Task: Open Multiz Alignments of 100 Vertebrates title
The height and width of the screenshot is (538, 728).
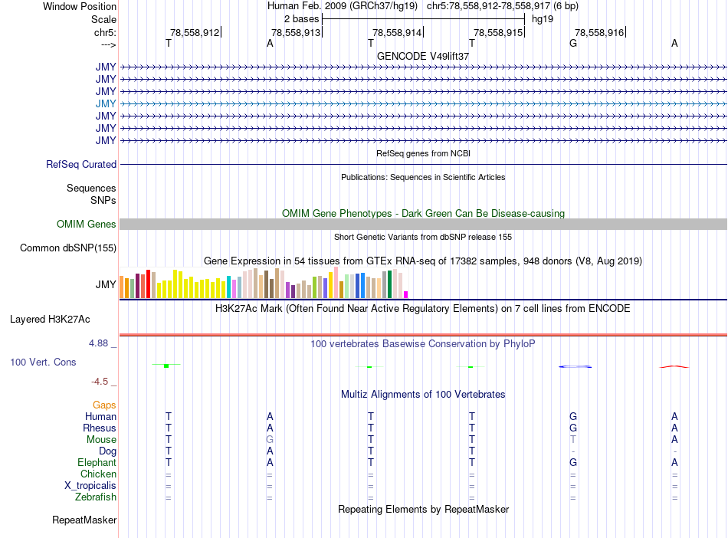Action: click(x=423, y=395)
